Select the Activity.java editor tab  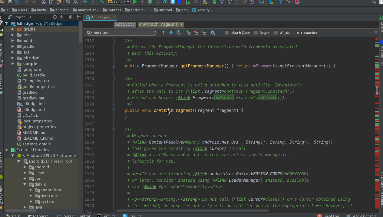pos(101,17)
